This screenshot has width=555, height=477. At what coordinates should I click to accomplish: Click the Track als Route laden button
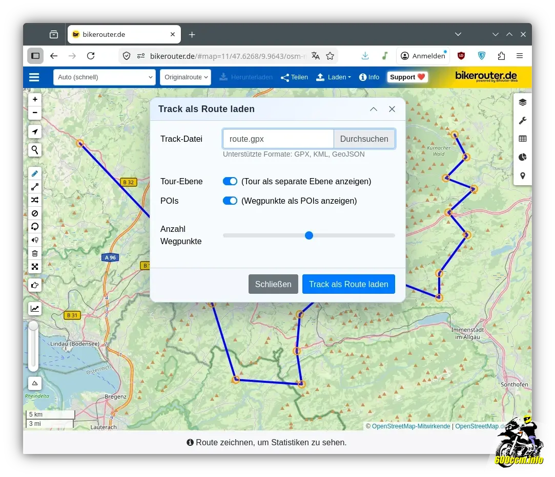point(348,284)
